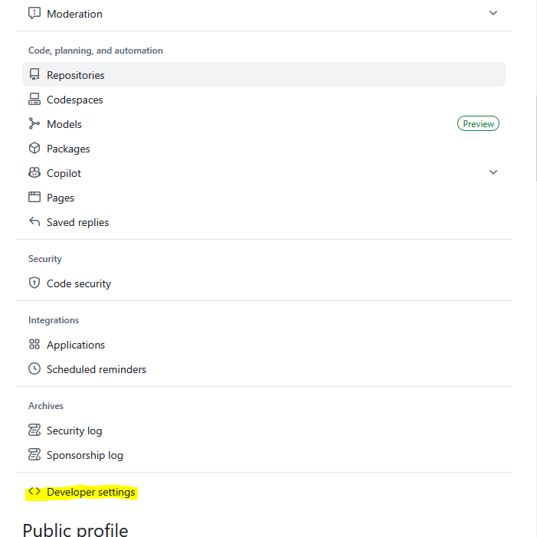Click the Copilot icon
This screenshot has width=537, height=537.
34,173
